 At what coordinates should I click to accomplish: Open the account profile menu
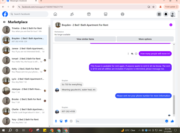pyautogui.click(x=172, y=14)
